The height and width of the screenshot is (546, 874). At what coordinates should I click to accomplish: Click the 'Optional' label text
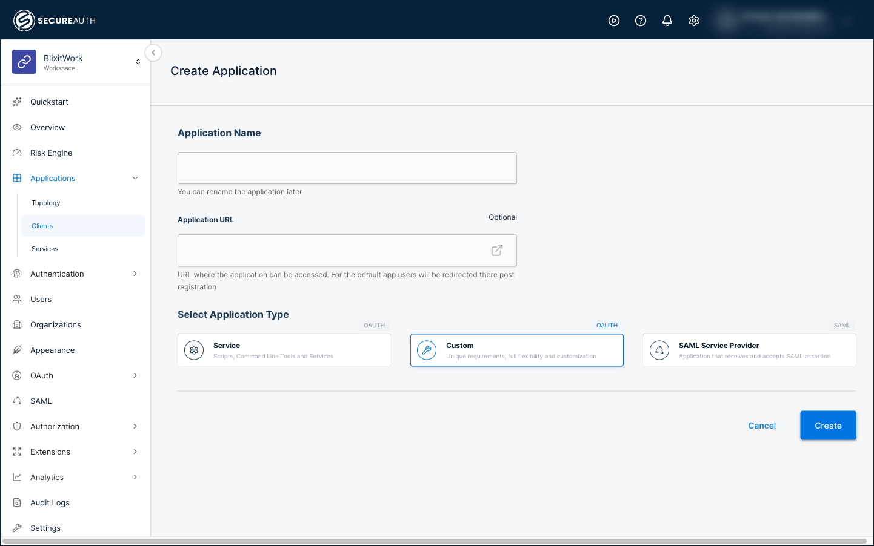point(503,217)
